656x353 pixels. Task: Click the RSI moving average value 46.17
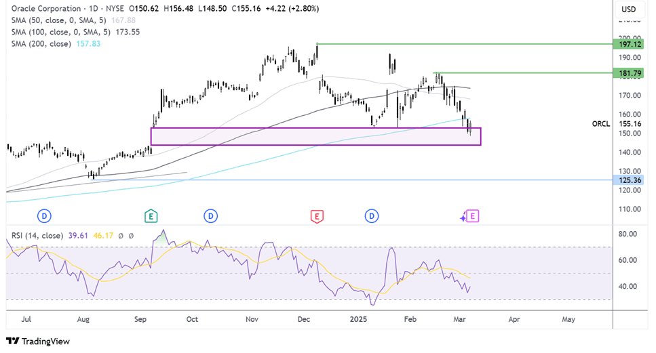point(103,236)
